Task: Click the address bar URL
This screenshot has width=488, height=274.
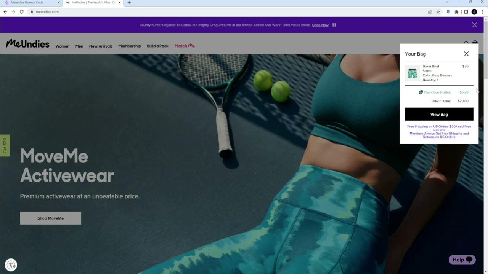Action: pyautogui.click(x=47, y=12)
